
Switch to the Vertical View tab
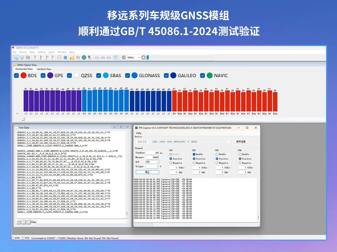pos(44,69)
